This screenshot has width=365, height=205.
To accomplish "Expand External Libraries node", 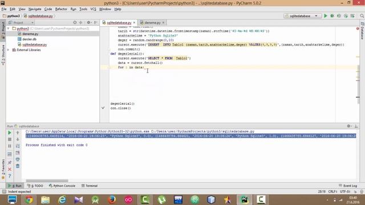I will 9,50.
